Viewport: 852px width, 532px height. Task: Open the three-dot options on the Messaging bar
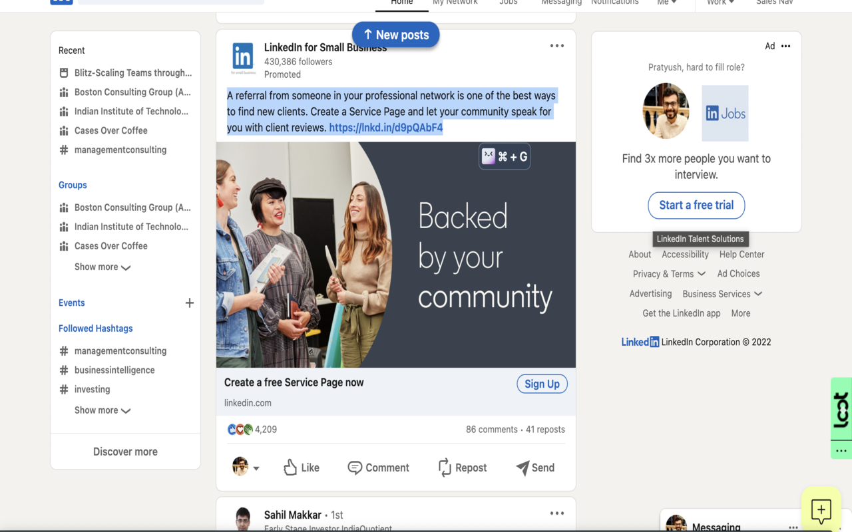pyautogui.click(x=793, y=527)
